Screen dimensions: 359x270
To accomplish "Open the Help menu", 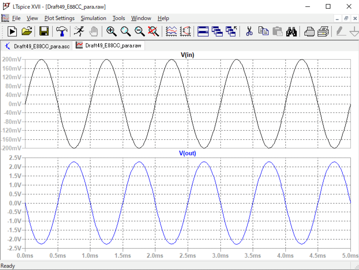I will pos(163,18).
